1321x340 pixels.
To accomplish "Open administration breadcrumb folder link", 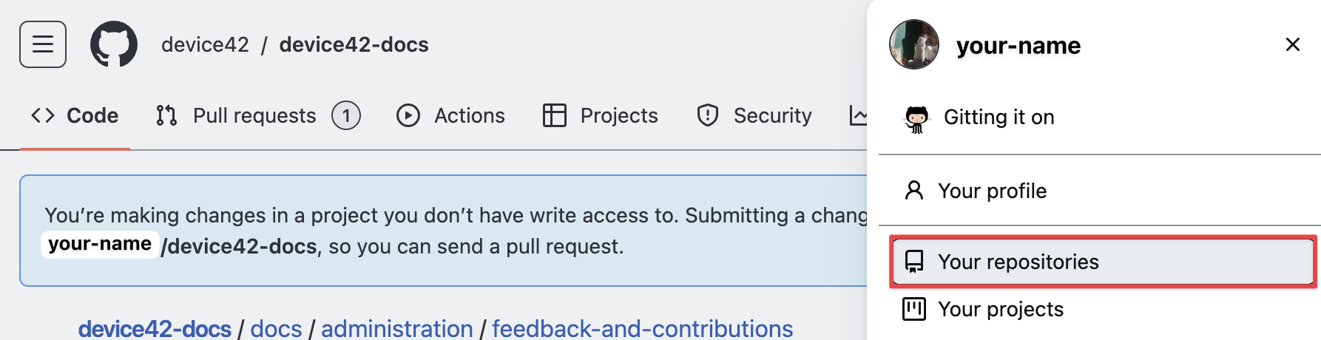I will [x=396, y=328].
